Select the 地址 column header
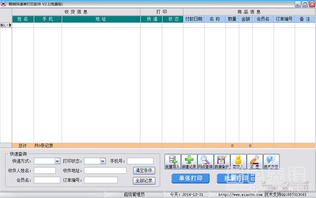The height and width of the screenshot is (198, 316). (101, 19)
